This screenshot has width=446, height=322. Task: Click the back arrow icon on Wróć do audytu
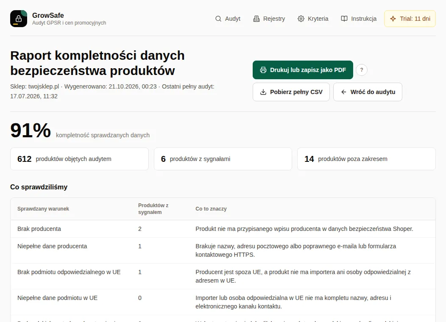[x=343, y=92]
